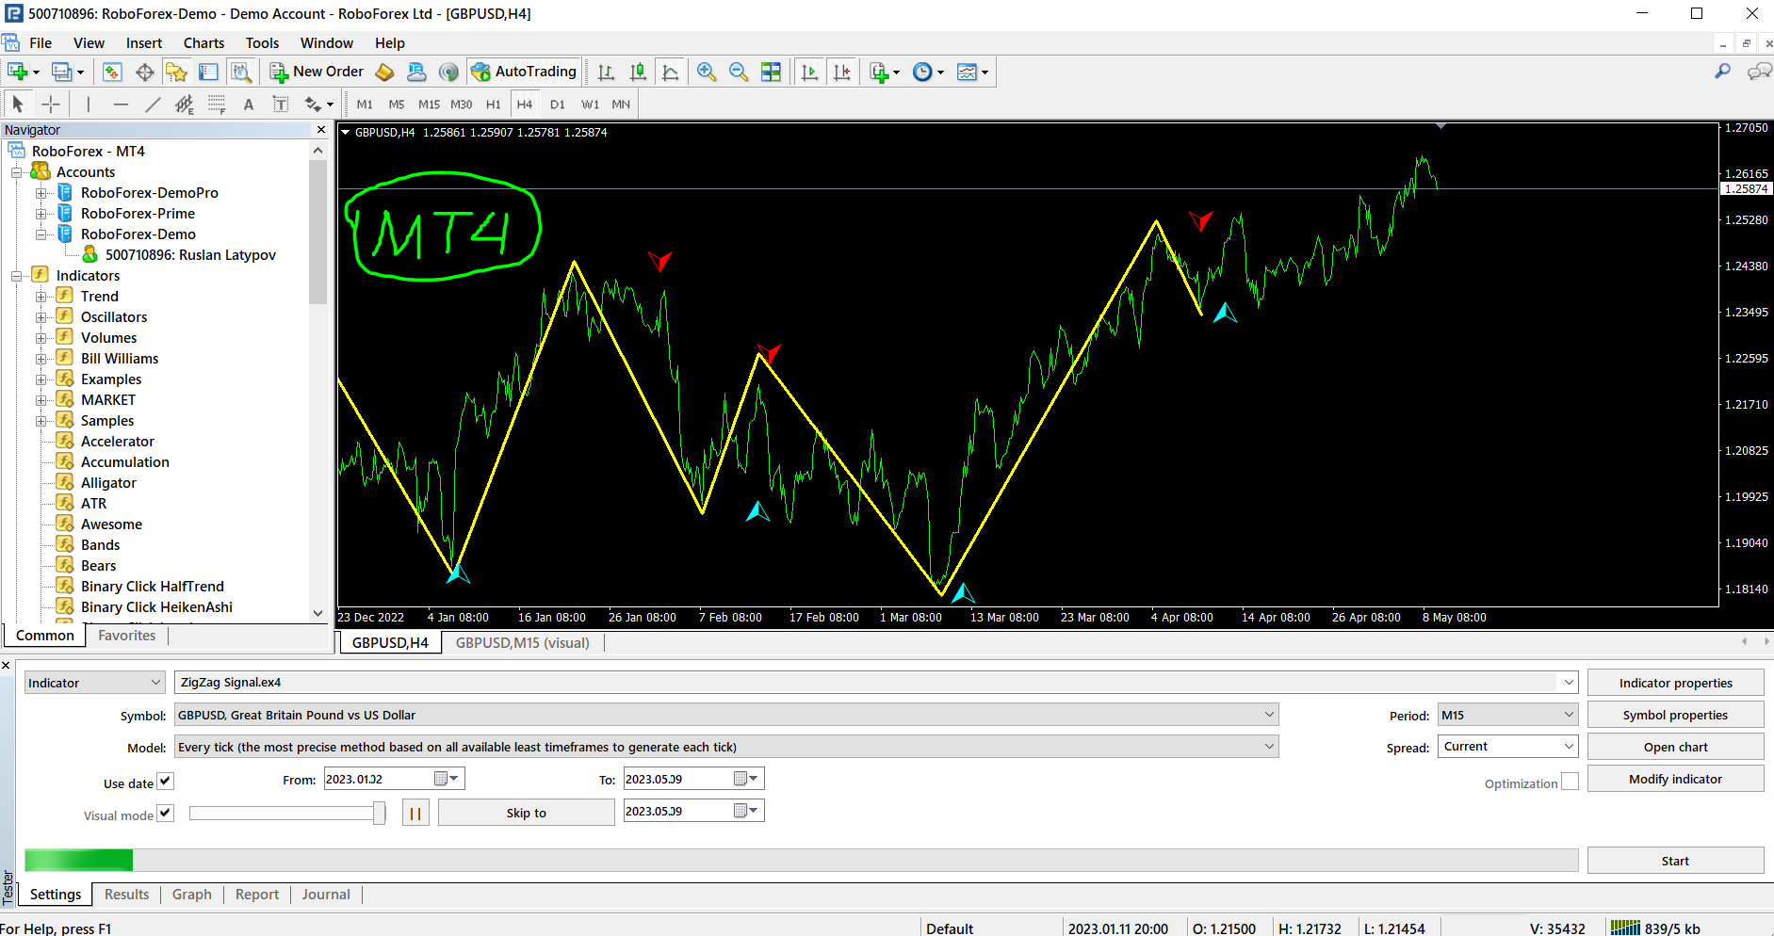Open the Symbol dropdown
1774x936 pixels.
tap(726, 715)
